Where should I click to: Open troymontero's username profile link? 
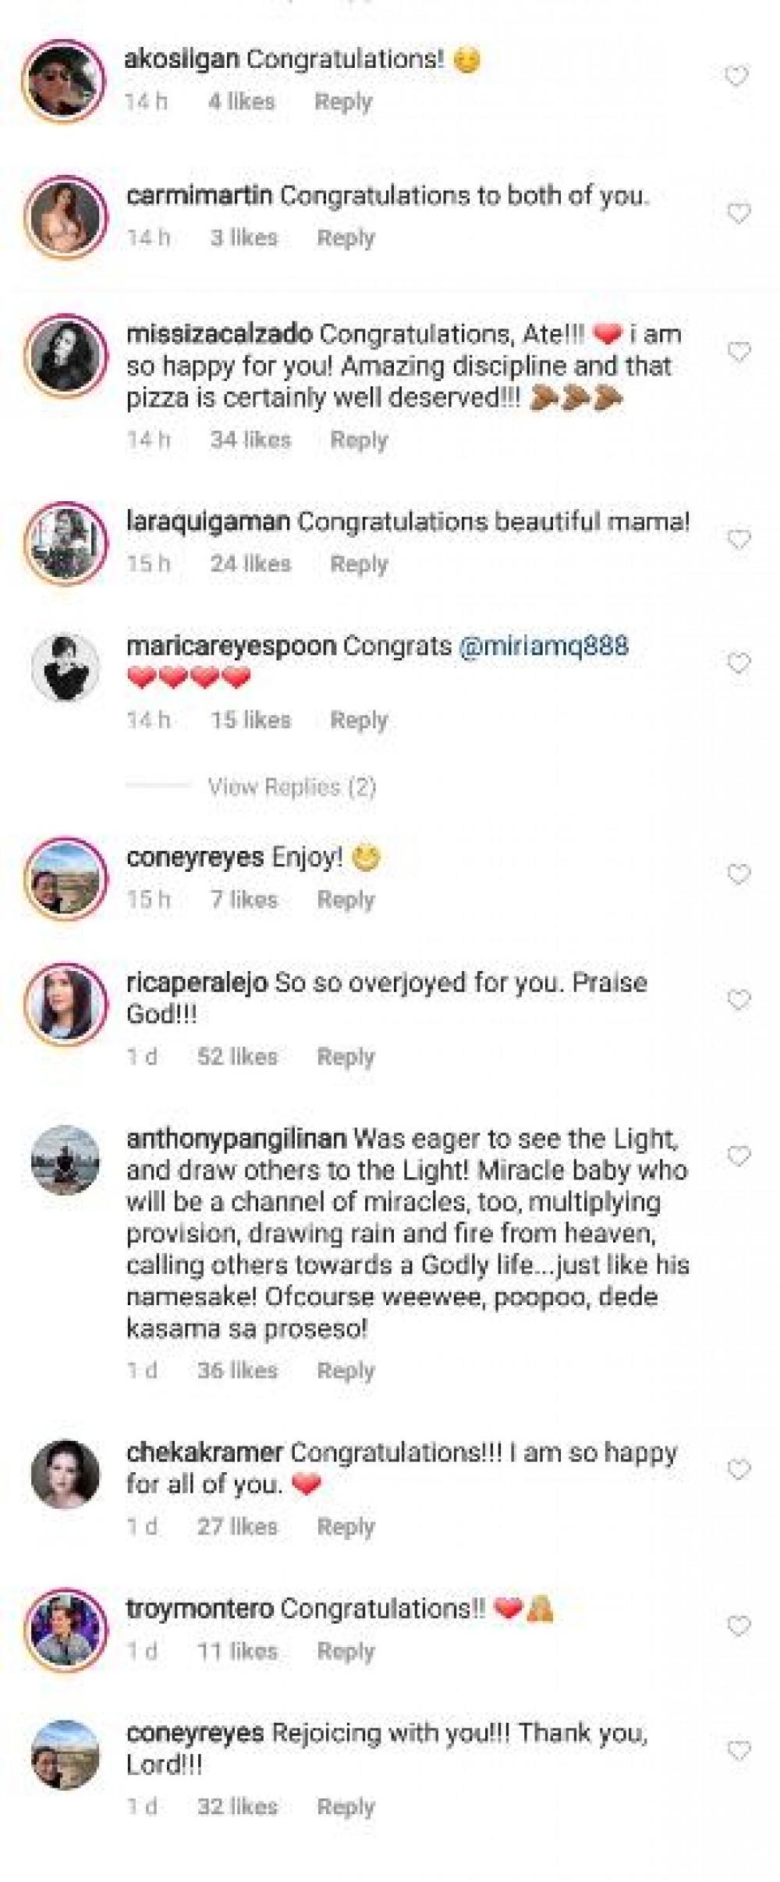click(200, 1609)
